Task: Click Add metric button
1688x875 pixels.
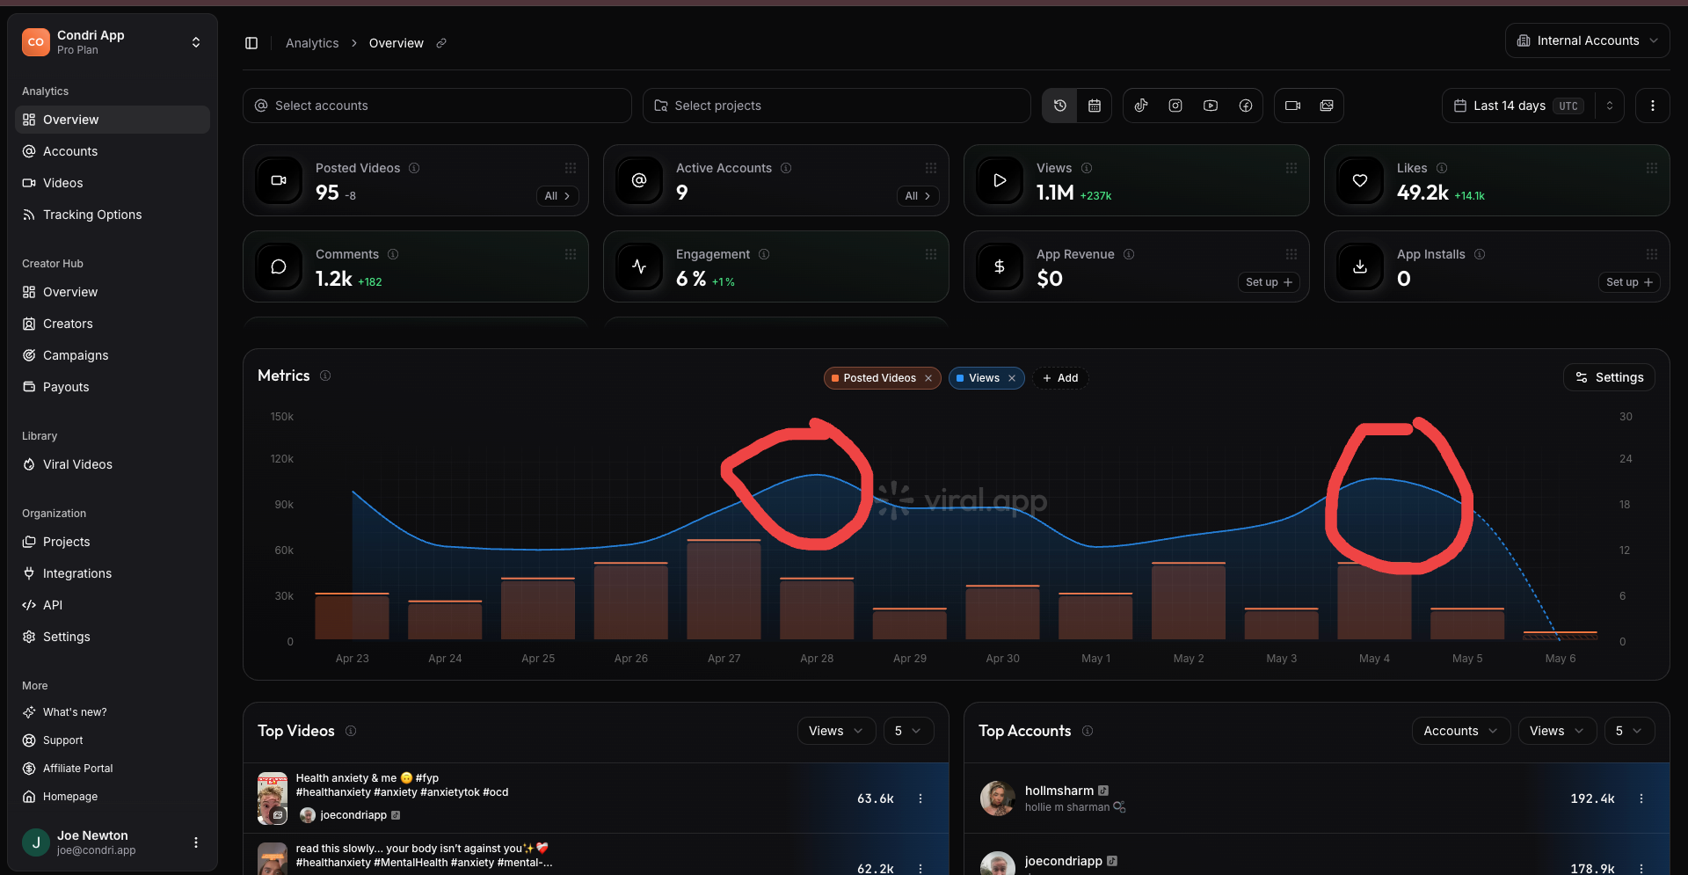Action: (1060, 378)
